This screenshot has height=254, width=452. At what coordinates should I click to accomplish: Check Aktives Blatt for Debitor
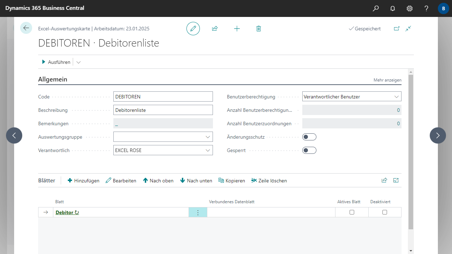(x=352, y=212)
